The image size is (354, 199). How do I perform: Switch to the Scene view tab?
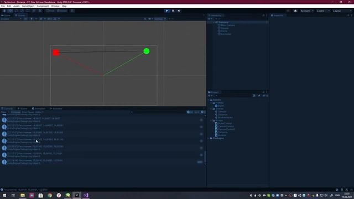pyautogui.click(x=20, y=15)
